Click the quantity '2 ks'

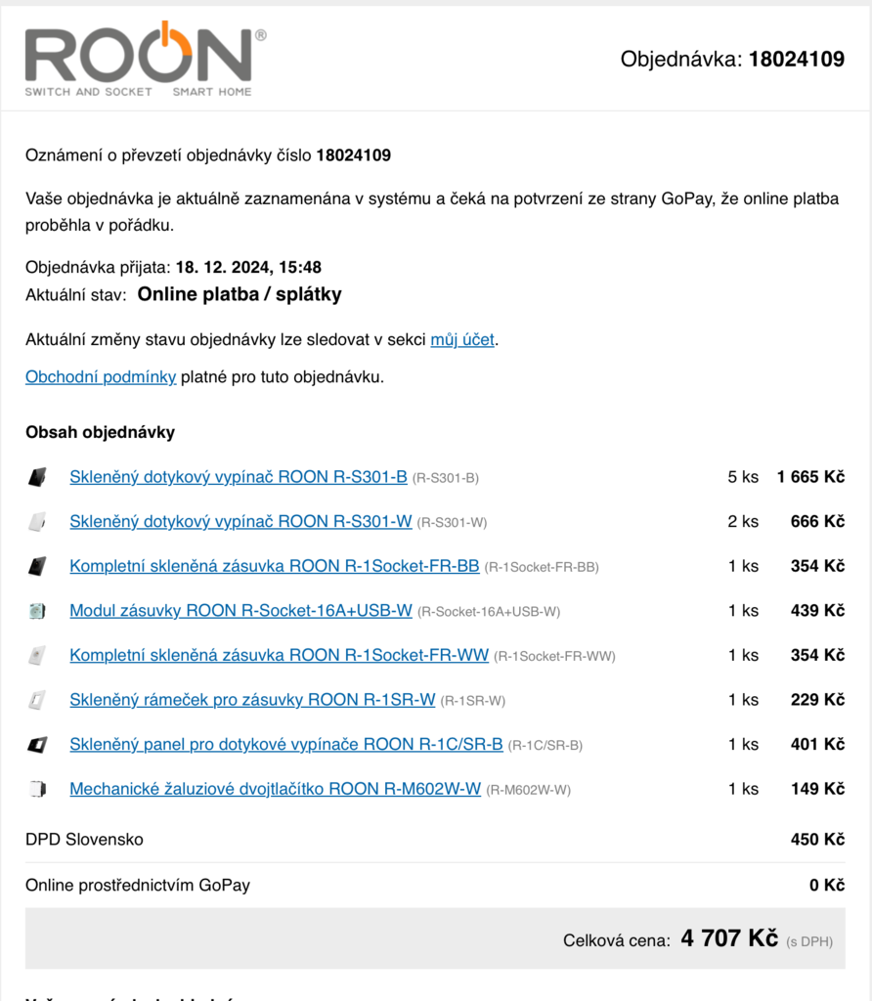tap(743, 522)
